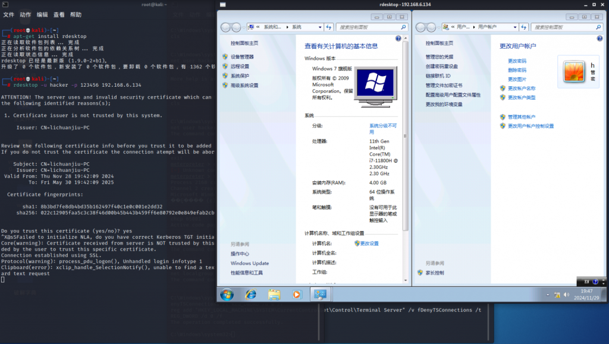Go forward in the User Accounts window
This screenshot has height=344, width=609.
[431, 27]
